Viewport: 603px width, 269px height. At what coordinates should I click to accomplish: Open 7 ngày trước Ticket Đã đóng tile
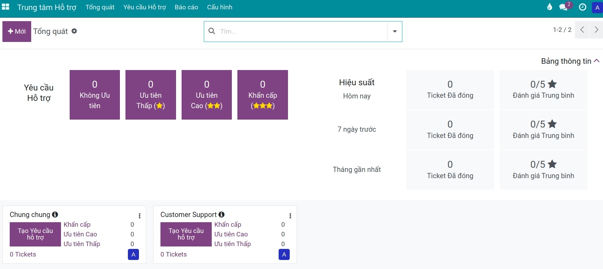pos(450,130)
